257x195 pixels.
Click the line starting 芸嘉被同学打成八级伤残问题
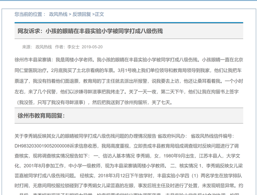point(128,176)
